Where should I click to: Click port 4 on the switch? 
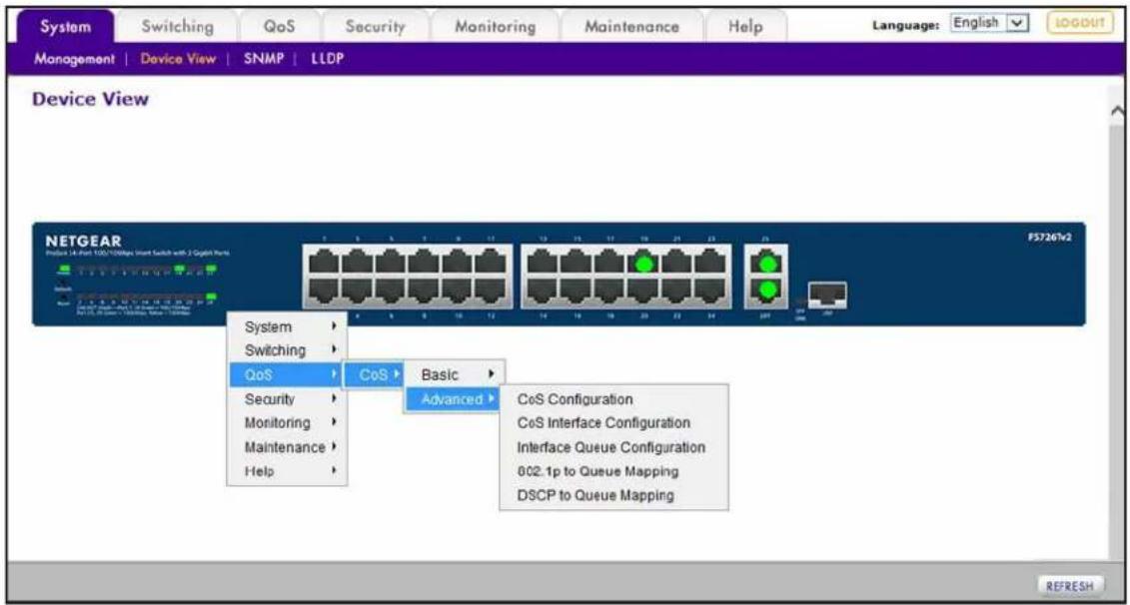[358, 291]
